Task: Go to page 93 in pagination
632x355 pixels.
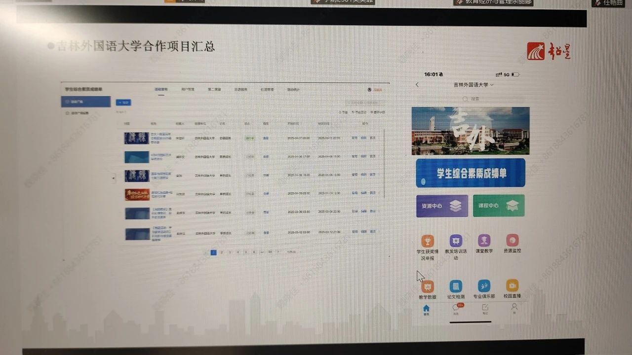Action: [270, 252]
